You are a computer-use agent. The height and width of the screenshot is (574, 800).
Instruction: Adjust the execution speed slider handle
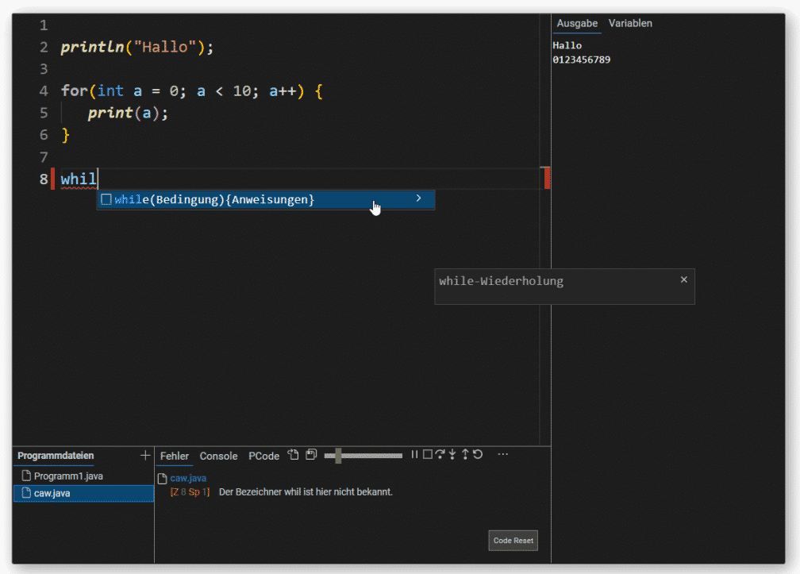tap(339, 456)
